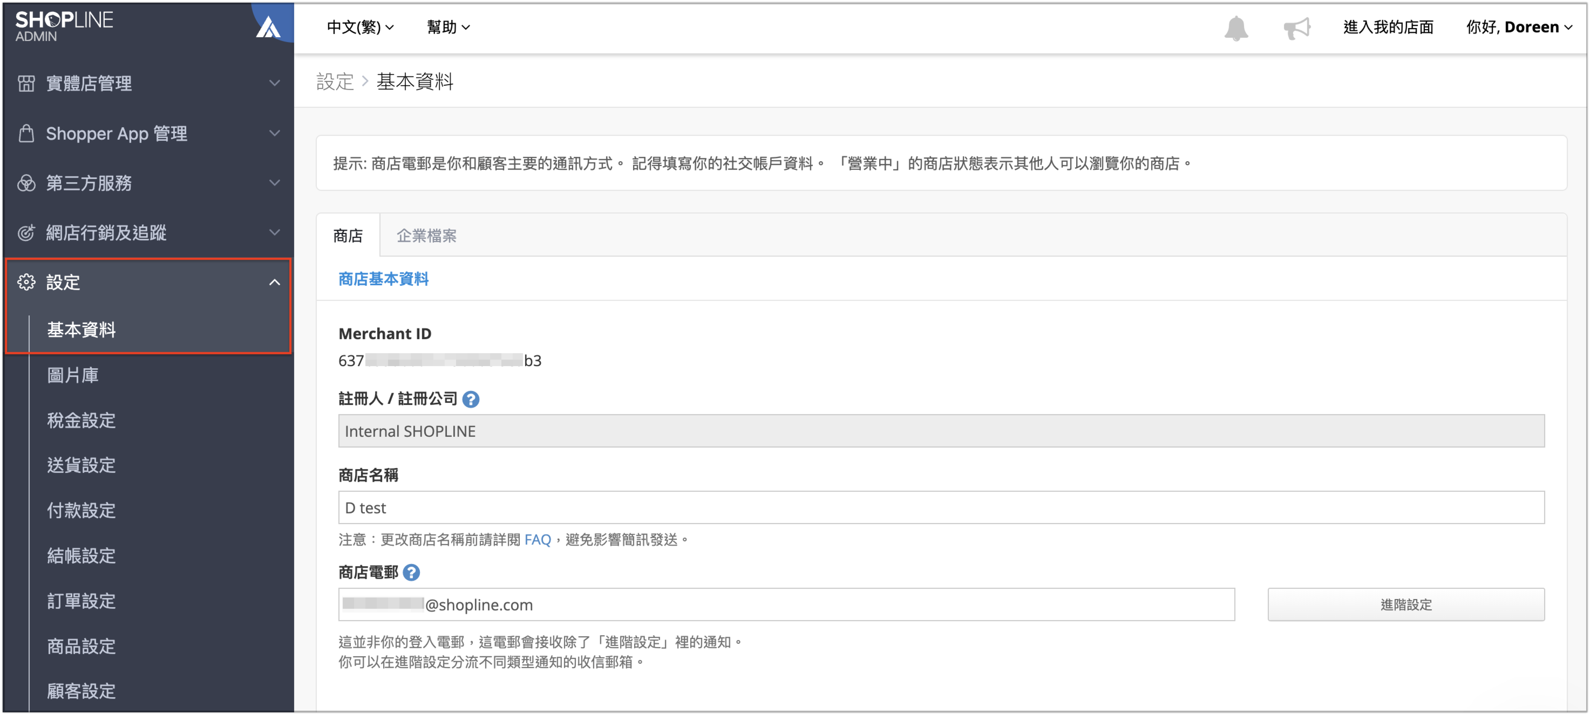Switch to the 商店 tab
Screen dimensions: 1590x715
tap(348, 236)
